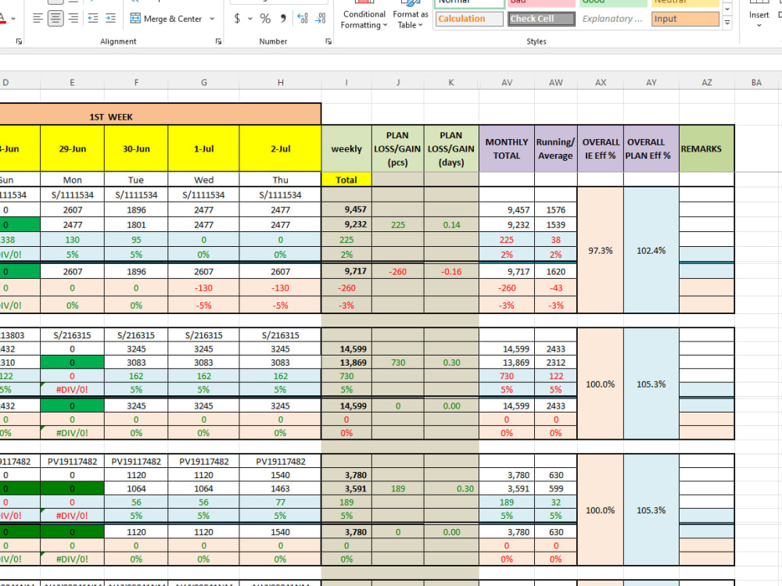Apply comma style format
The image size is (782, 586).
coord(283,19)
